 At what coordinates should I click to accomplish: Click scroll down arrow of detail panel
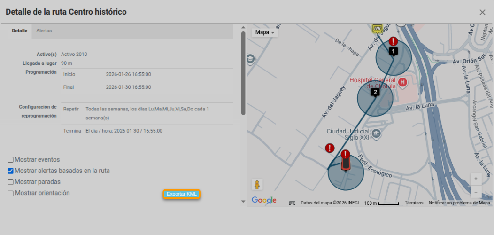(243, 201)
